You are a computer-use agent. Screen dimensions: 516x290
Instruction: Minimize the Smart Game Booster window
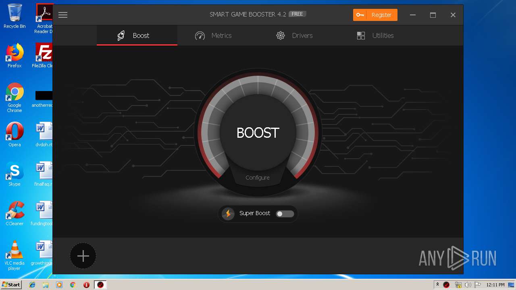pyautogui.click(x=413, y=15)
